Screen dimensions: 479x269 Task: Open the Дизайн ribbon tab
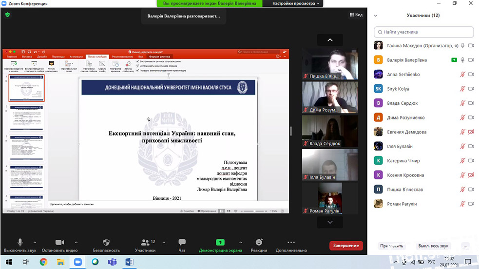pyautogui.click(x=42, y=57)
